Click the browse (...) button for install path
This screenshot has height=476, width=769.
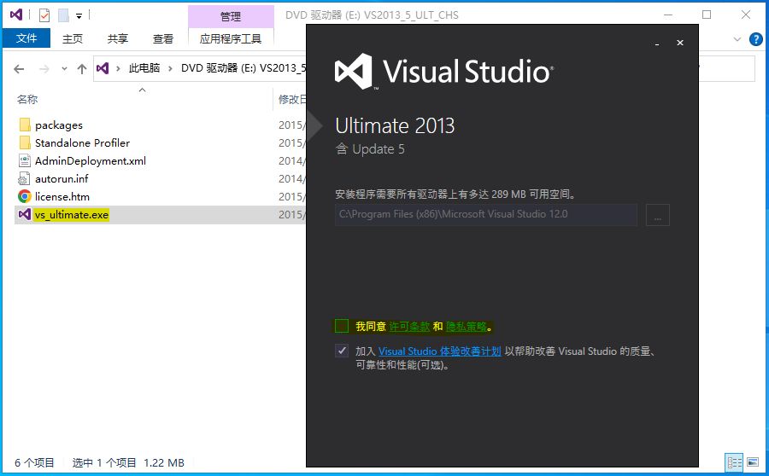tap(657, 215)
